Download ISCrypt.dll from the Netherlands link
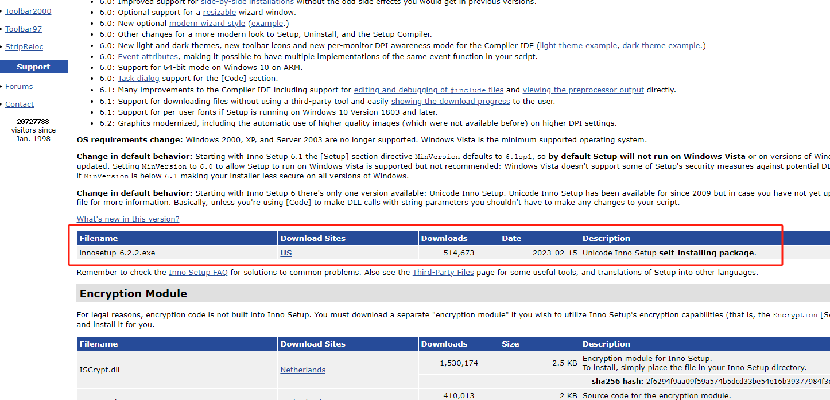 click(302, 370)
